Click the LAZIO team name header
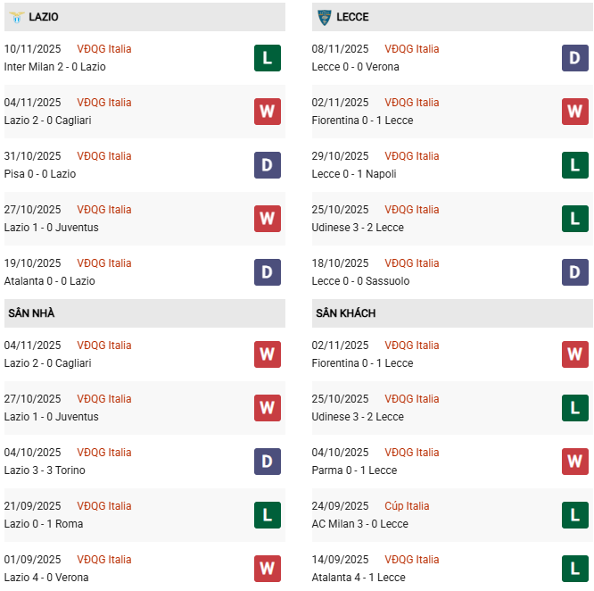594x591 pixels. pos(44,17)
